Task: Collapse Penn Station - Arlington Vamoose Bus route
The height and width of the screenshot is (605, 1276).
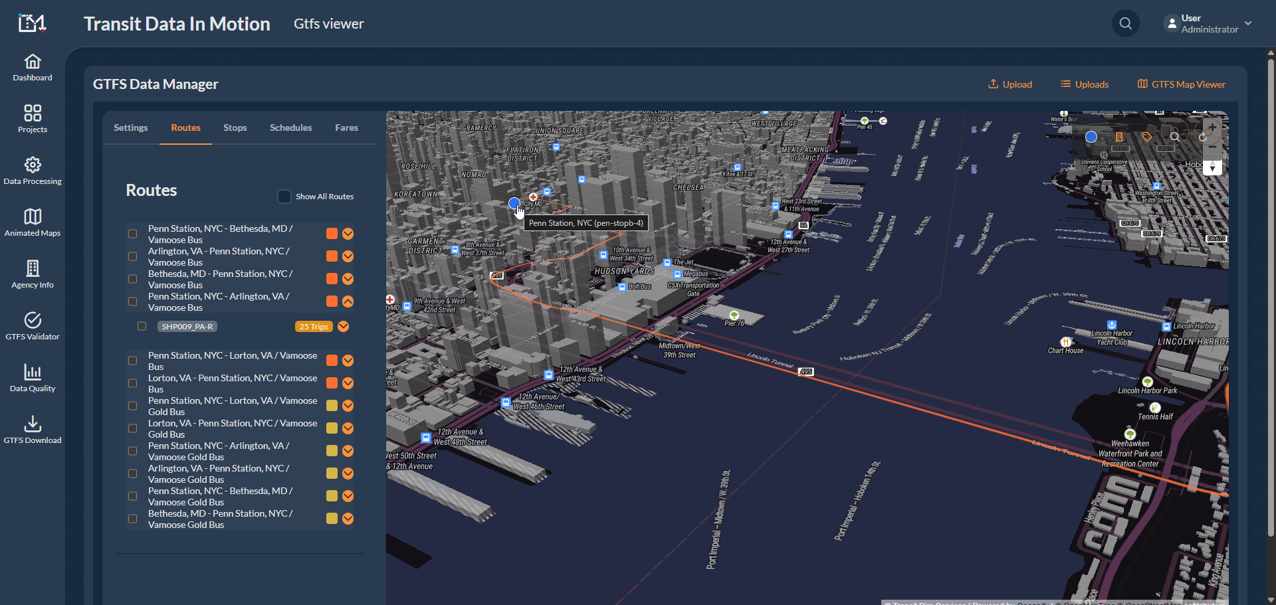Action: [348, 302]
